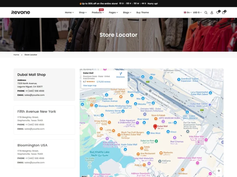The image size is (237, 177).
Task: Open the user account icon
Action: tap(212, 13)
